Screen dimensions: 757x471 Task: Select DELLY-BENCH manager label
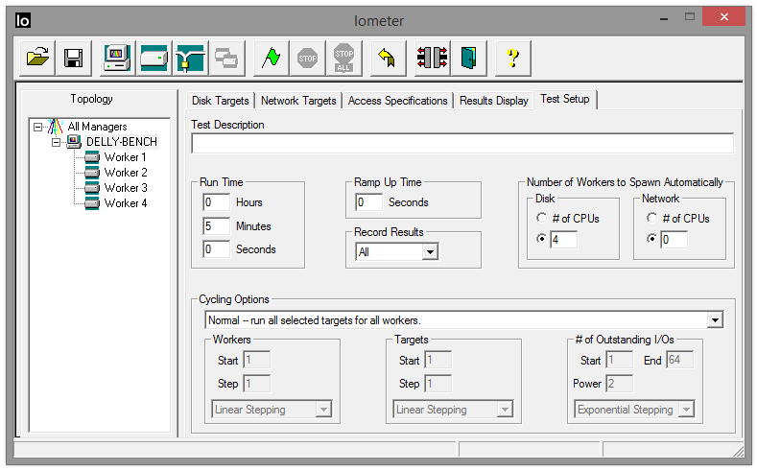(122, 142)
